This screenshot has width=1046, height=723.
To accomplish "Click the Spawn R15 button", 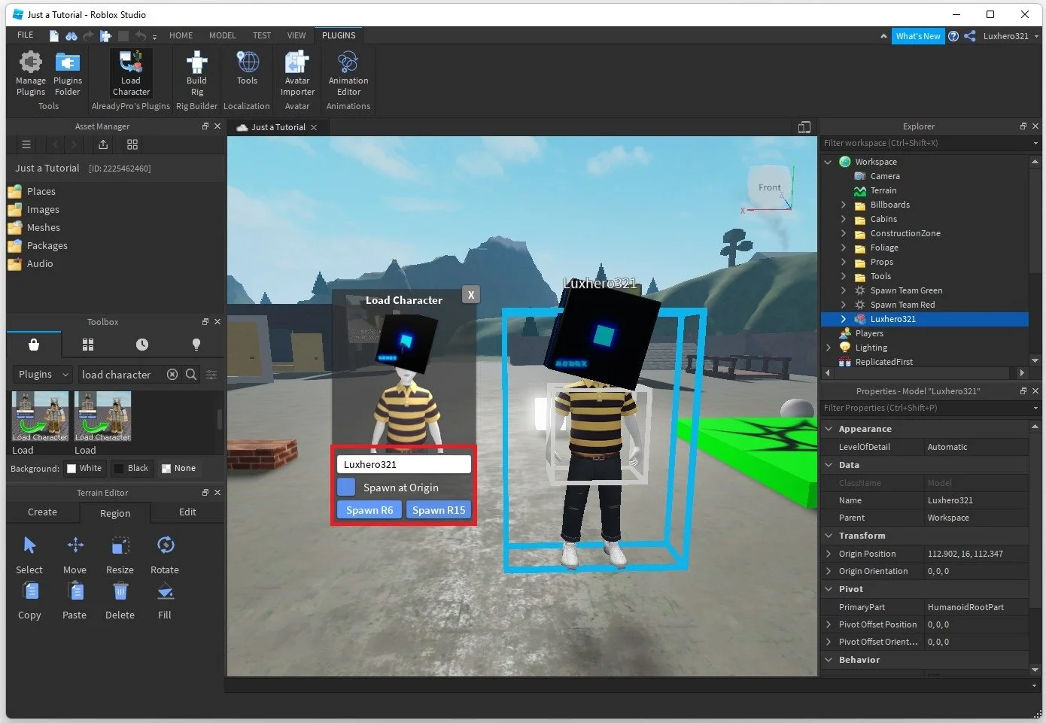I will pos(438,509).
